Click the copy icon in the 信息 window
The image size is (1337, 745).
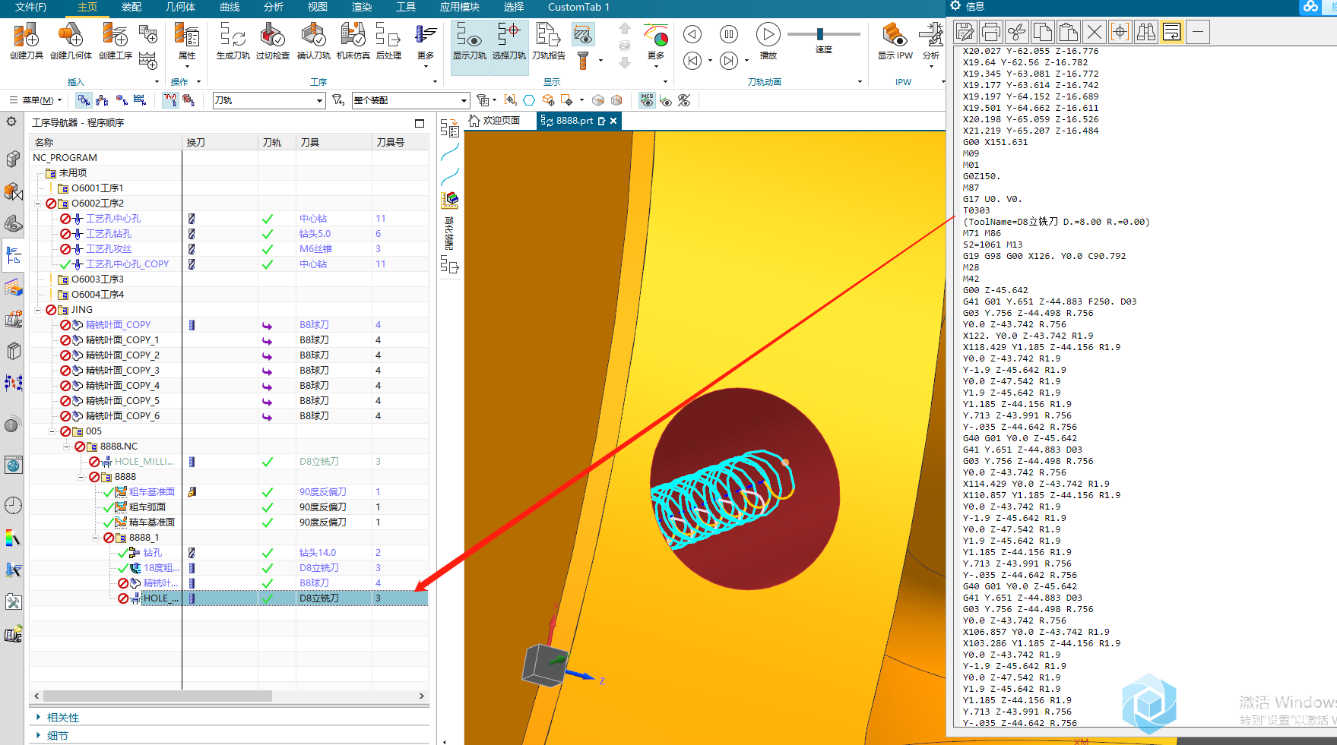point(1043,32)
